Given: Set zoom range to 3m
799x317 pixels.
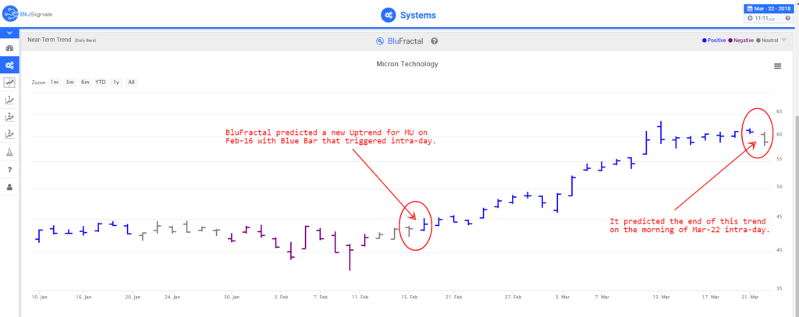Looking at the screenshot, I should [x=69, y=82].
